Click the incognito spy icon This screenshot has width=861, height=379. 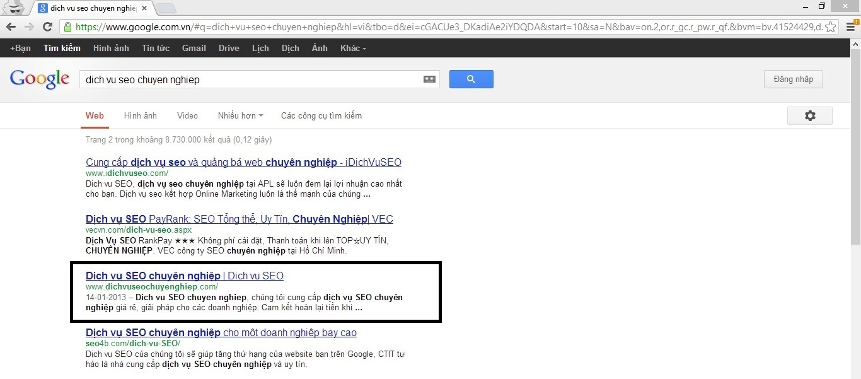(13, 8)
